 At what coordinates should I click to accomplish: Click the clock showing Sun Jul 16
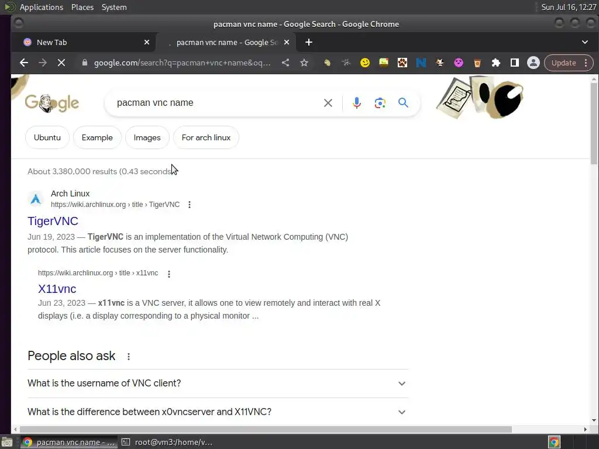569,7
